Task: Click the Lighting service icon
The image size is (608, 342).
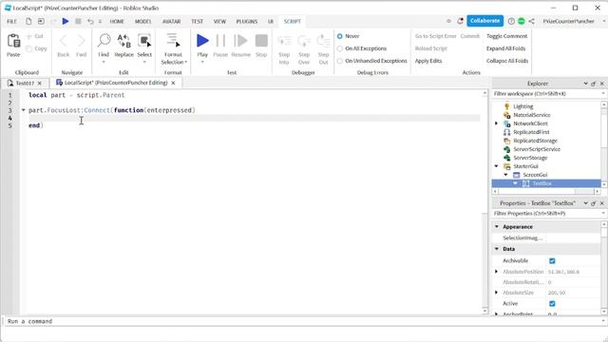Action: [x=506, y=106]
